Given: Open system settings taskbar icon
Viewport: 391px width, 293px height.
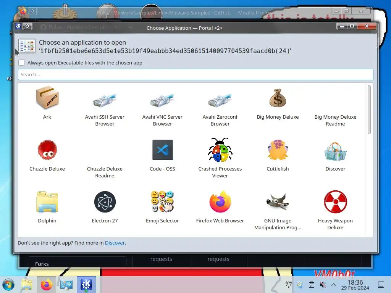Looking at the screenshot, I should pyautogui.click(x=66, y=285).
